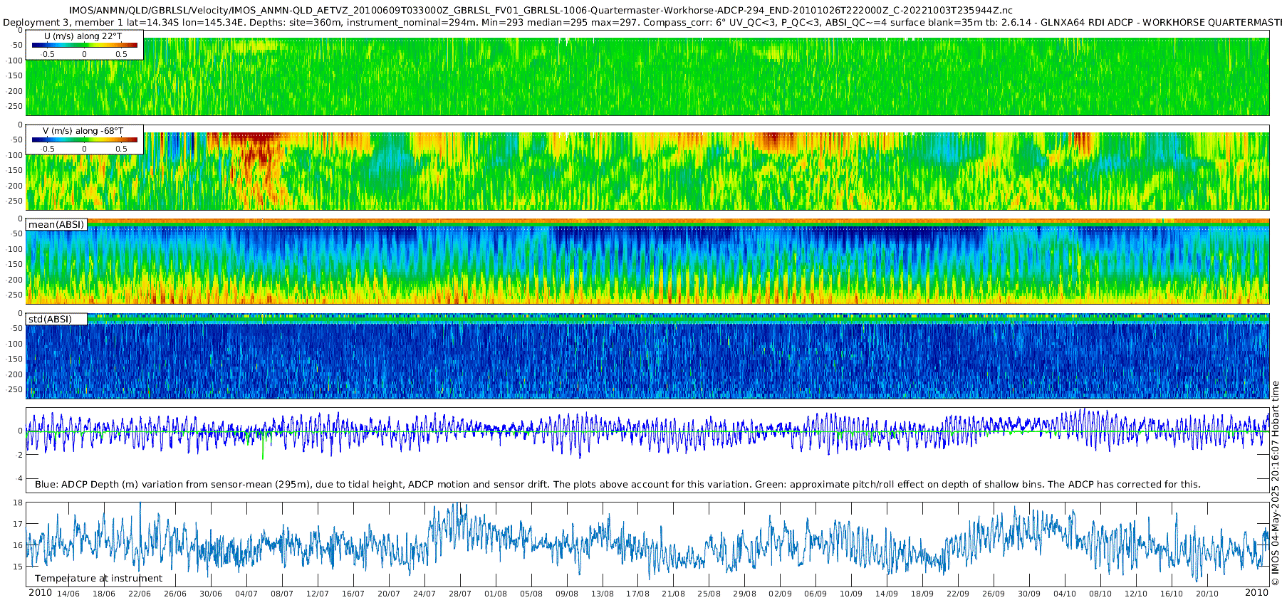The image size is (1282, 605).
Task: Click the 20/10 date tick label
Action: tap(1207, 594)
